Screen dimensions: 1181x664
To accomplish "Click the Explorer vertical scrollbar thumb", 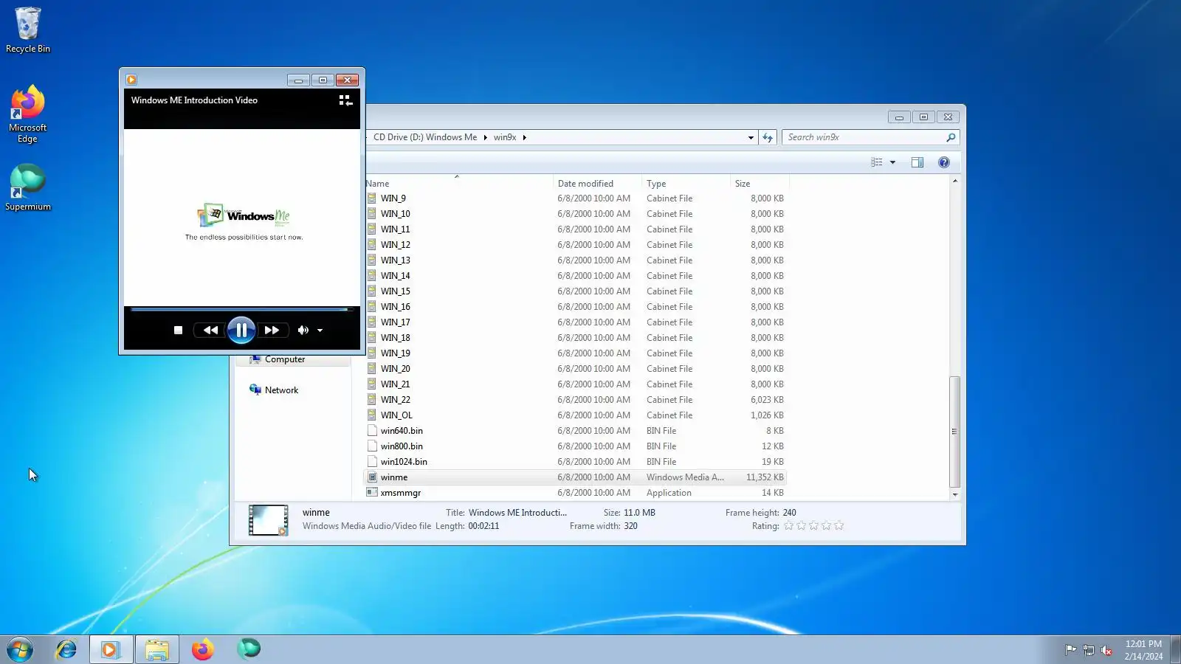I will [954, 432].
